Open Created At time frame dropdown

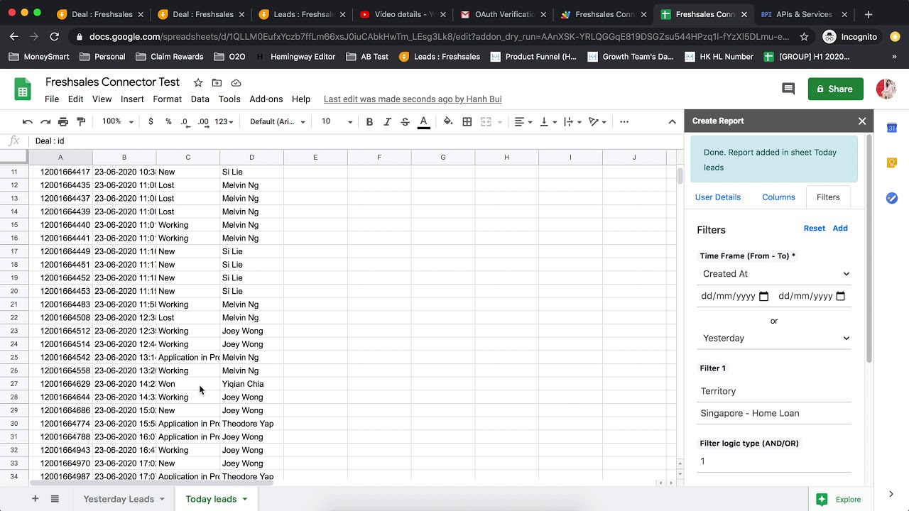click(775, 274)
